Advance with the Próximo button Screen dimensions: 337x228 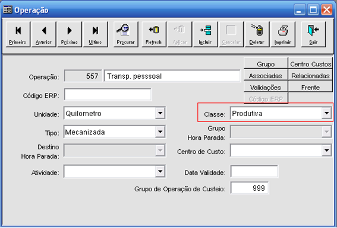(x=70, y=34)
